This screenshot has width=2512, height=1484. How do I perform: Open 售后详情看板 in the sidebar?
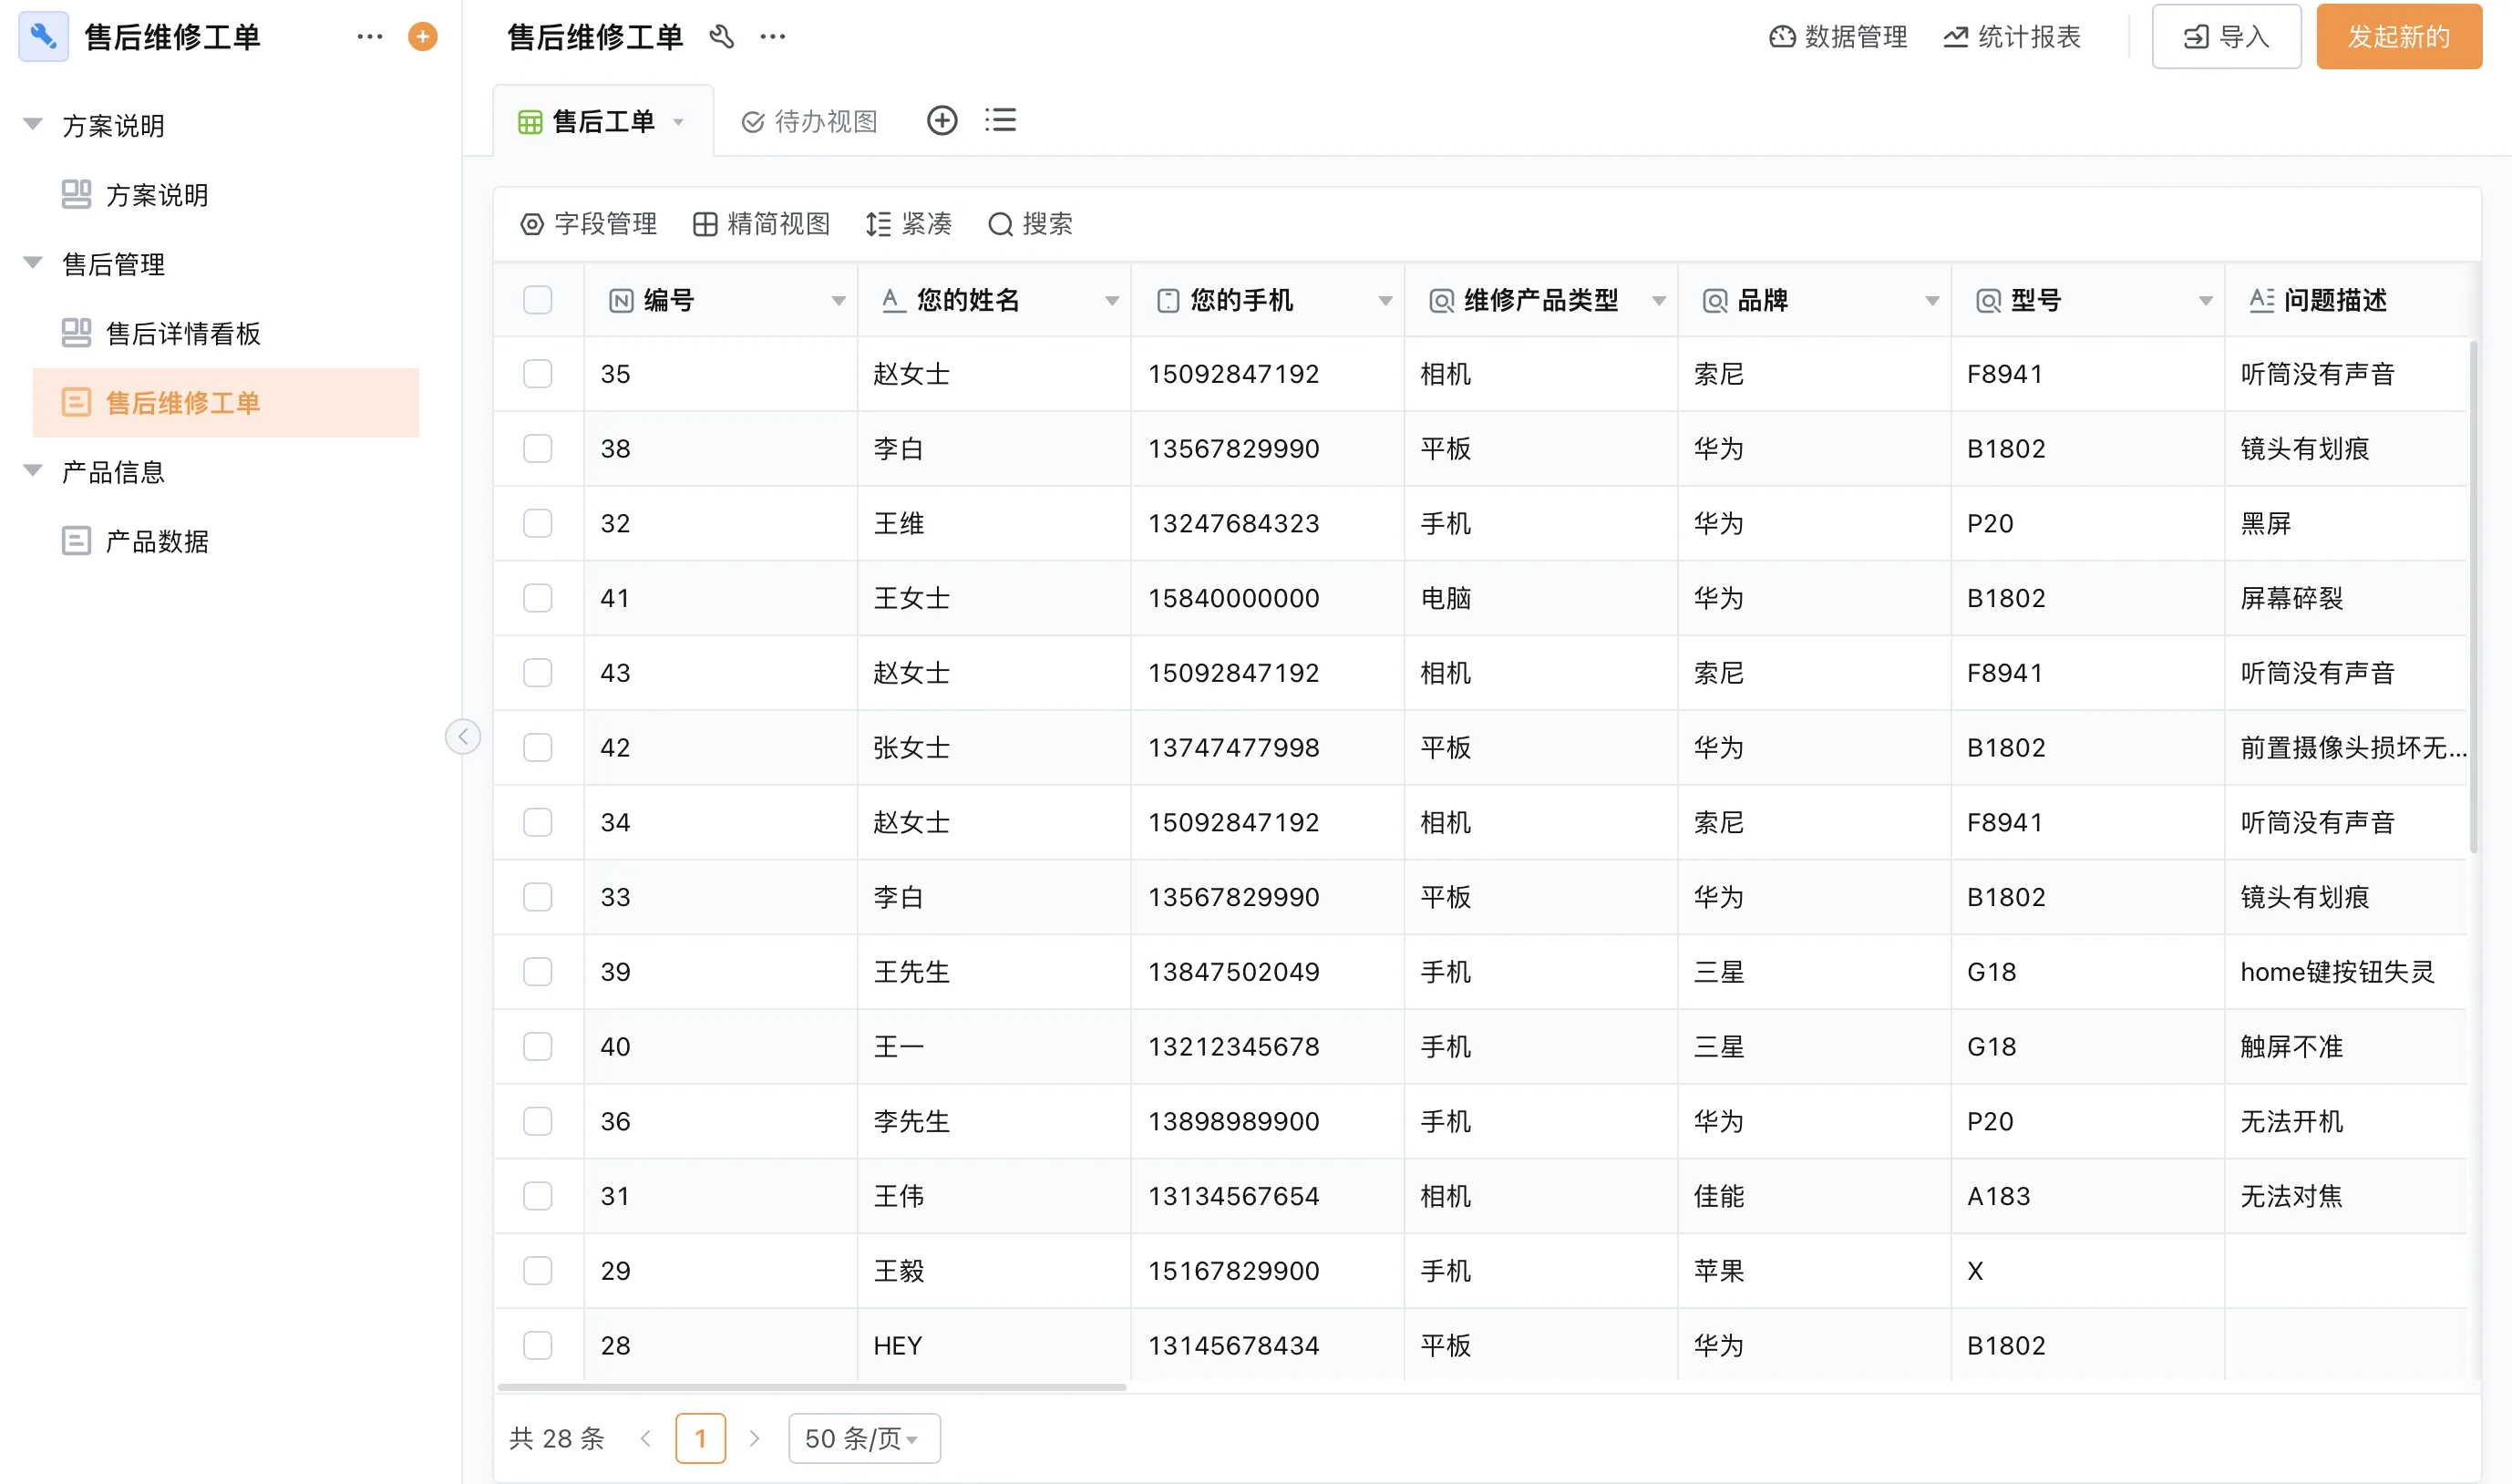point(183,333)
